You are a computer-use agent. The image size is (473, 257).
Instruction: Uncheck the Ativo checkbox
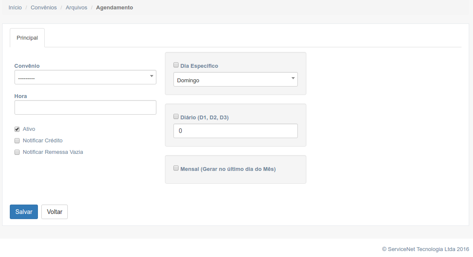point(17,129)
